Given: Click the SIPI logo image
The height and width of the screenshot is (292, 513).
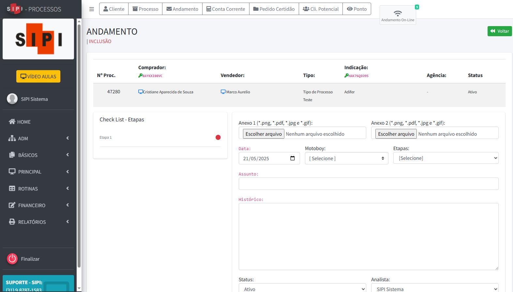Looking at the screenshot, I should coord(38,39).
